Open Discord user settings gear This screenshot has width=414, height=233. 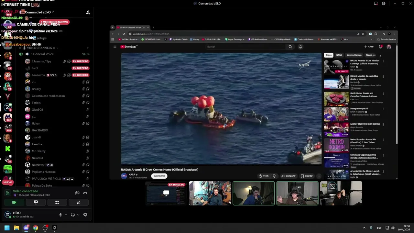[85, 215]
